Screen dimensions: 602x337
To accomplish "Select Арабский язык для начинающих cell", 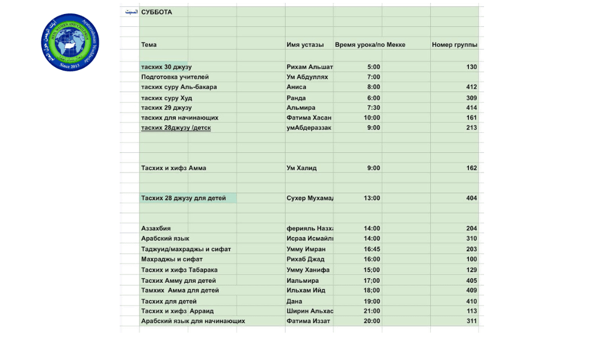I will pos(193,321).
